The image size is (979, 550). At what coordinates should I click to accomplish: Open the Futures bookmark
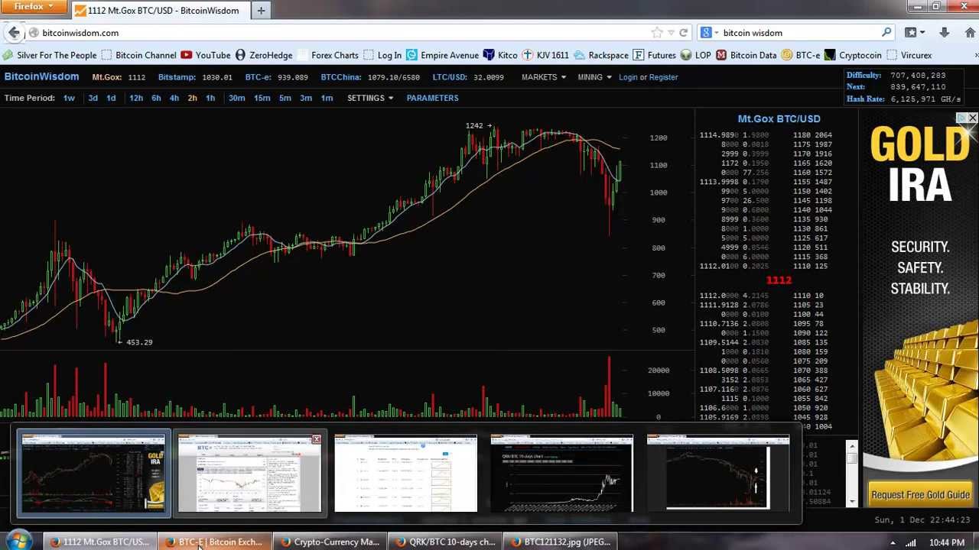coord(654,55)
